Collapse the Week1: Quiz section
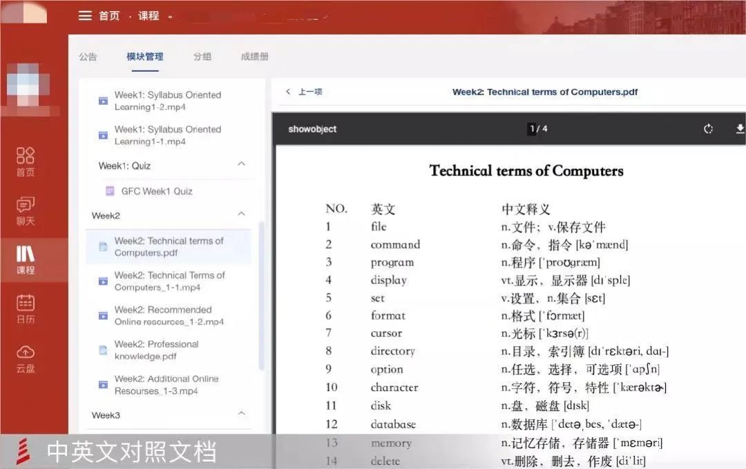This screenshot has width=746, height=469. (241, 164)
